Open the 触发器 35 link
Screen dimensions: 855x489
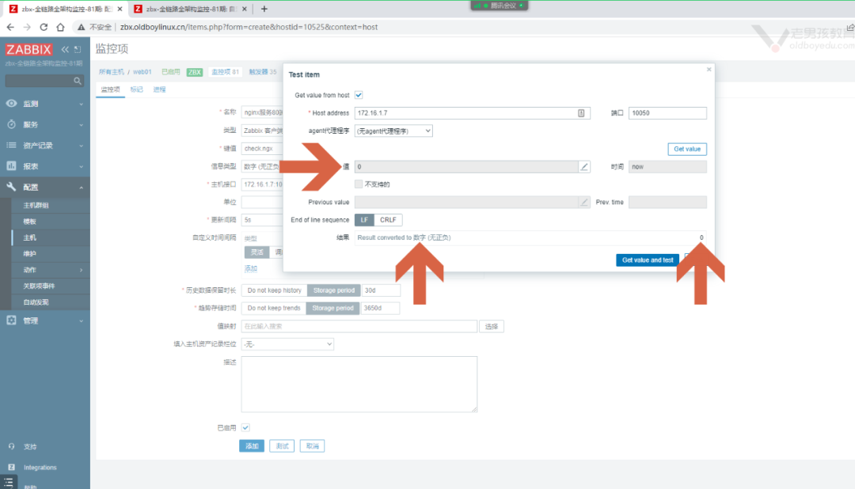coord(263,72)
